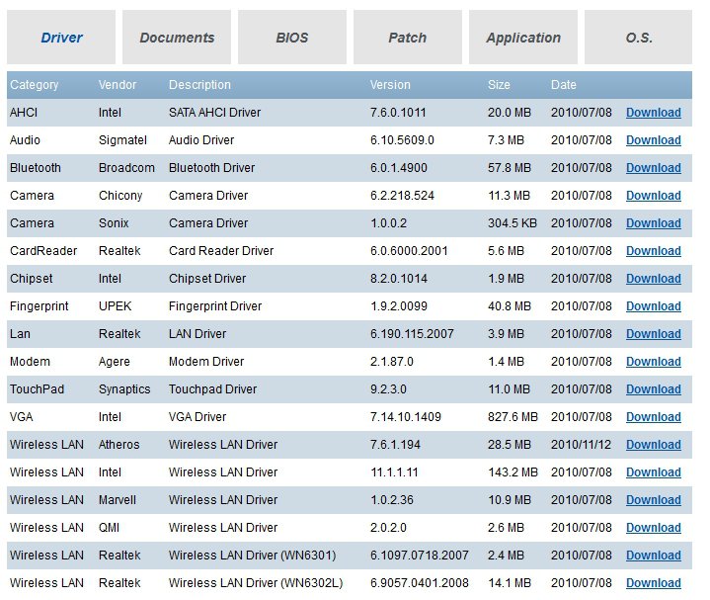Select the 304.5 KB size value
Screen dimensions: 710x600
tap(513, 223)
